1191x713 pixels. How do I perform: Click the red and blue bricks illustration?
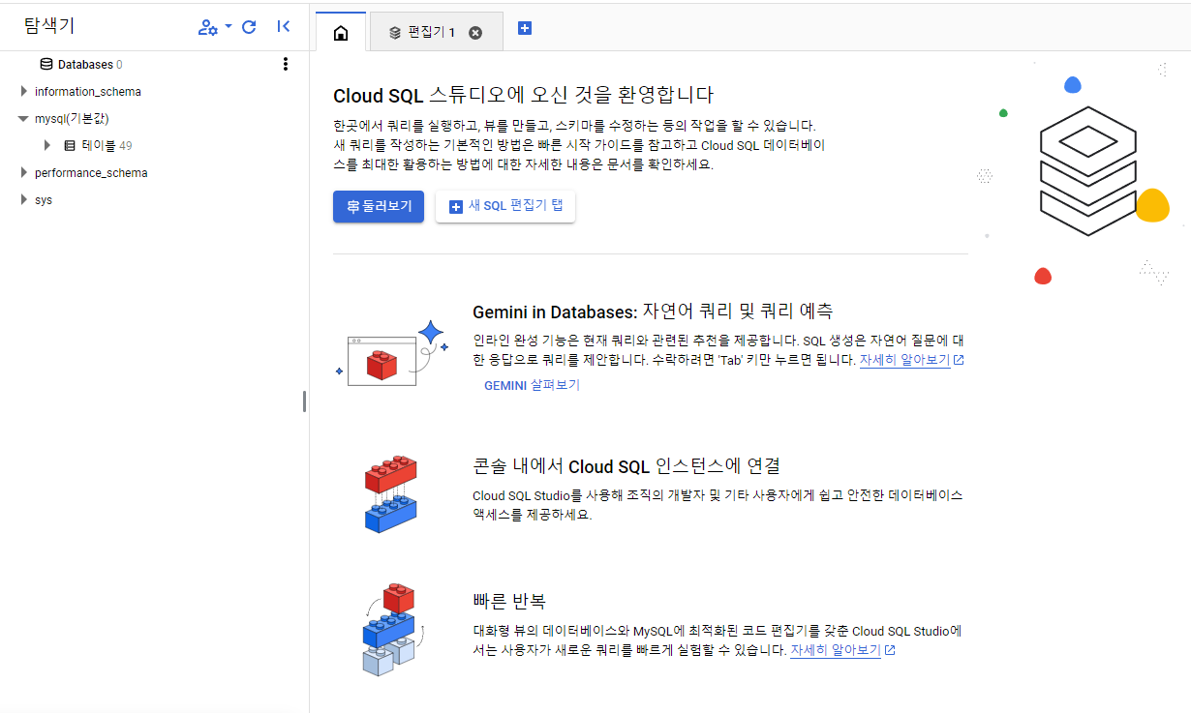click(x=390, y=493)
